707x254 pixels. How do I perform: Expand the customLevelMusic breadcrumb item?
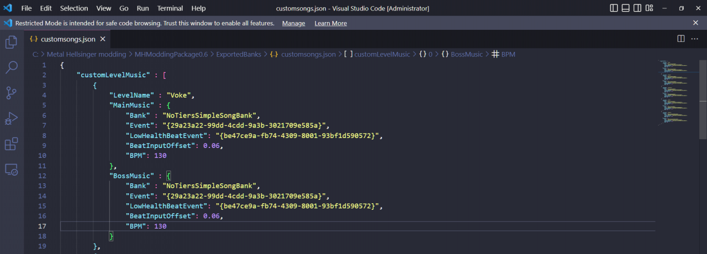click(x=382, y=54)
